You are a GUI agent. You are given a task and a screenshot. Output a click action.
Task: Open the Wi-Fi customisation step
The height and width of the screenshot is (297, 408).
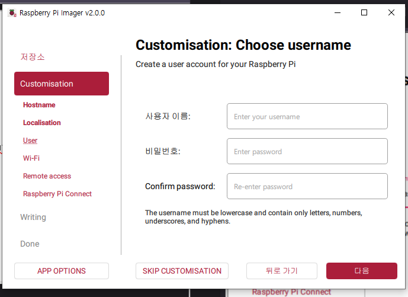point(31,158)
